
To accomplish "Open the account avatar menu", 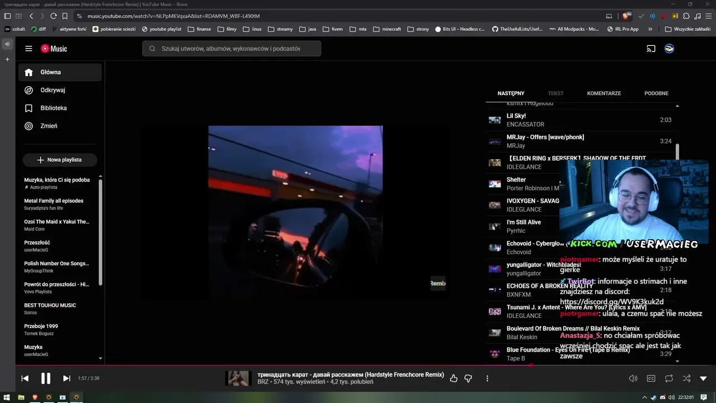I will coord(669,49).
